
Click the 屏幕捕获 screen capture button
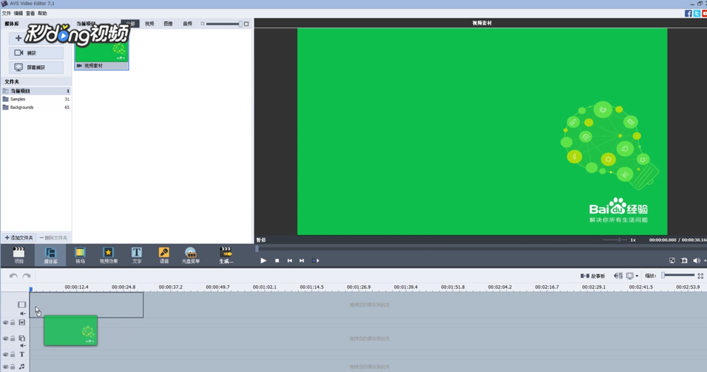click(x=36, y=67)
